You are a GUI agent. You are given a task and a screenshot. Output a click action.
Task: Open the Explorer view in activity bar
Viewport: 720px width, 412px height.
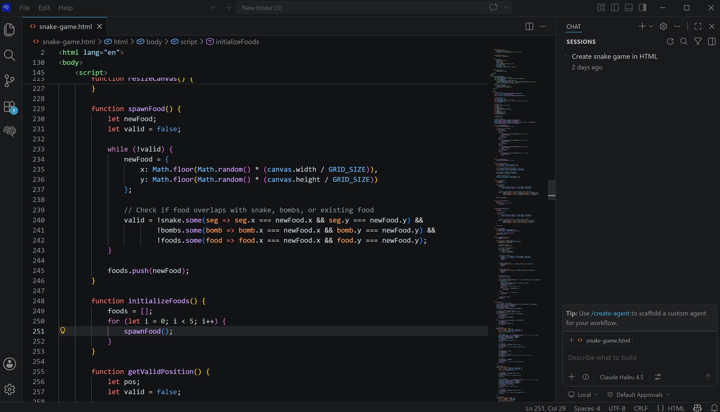(x=10, y=30)
